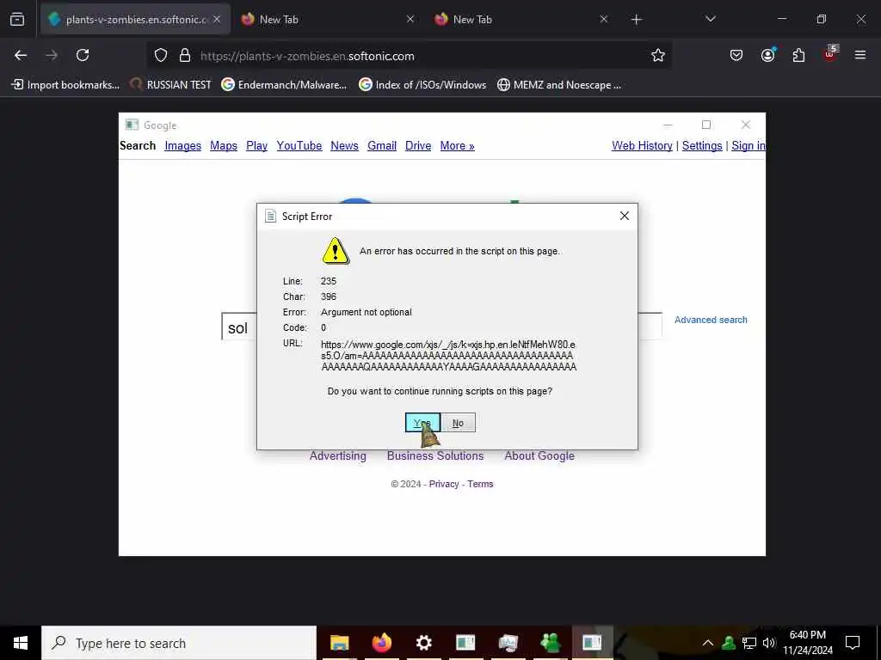Click the taskbar 'Type here to search' box

click(179, 643)
